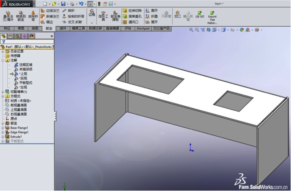The width and height of the screenshot is (291, 191).
Task: Switch to the 特征 features tab
Action: 7,29
